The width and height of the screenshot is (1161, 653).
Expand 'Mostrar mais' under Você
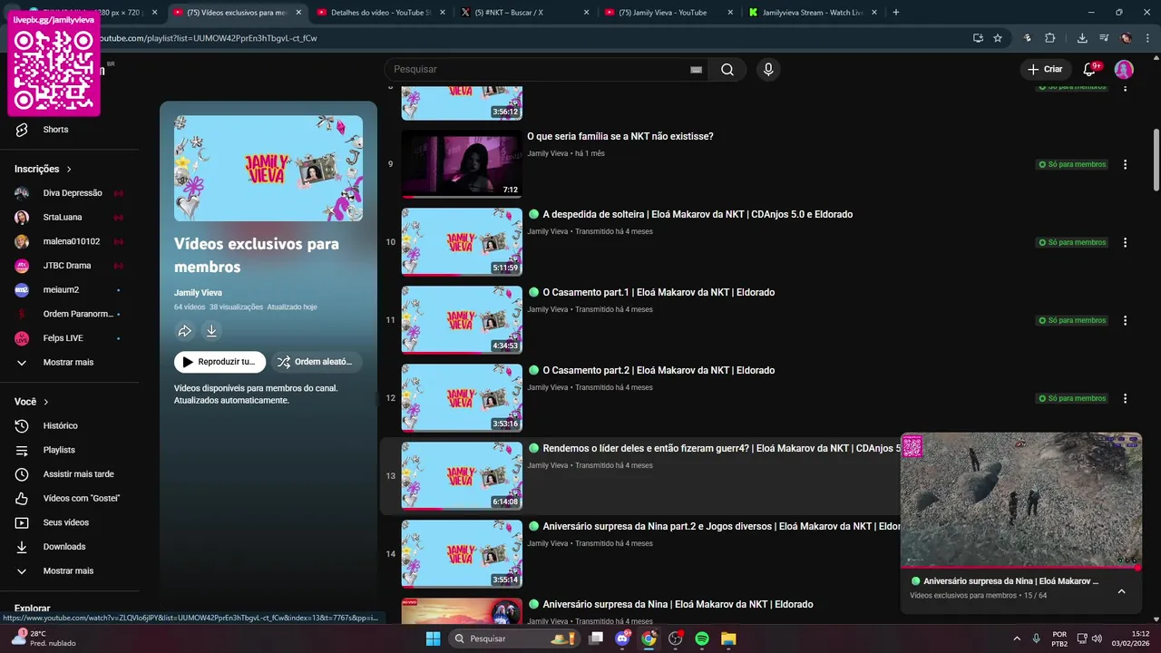click(x=69, y=571)
